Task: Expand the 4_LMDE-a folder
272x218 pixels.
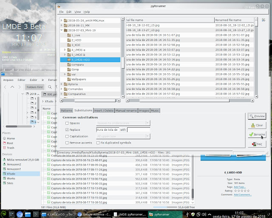Action: 65,50
